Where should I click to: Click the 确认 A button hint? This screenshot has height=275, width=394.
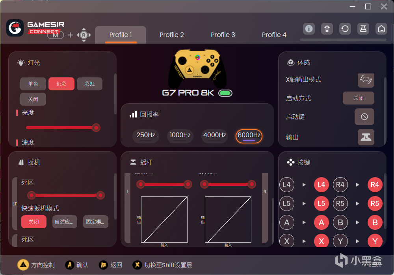tap(77, 265)
